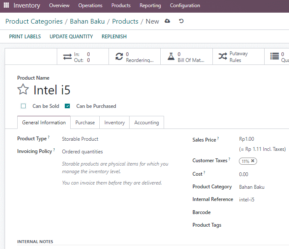
Task: Remove the 11% customer tax tag
Action: [x=253, y=161]
